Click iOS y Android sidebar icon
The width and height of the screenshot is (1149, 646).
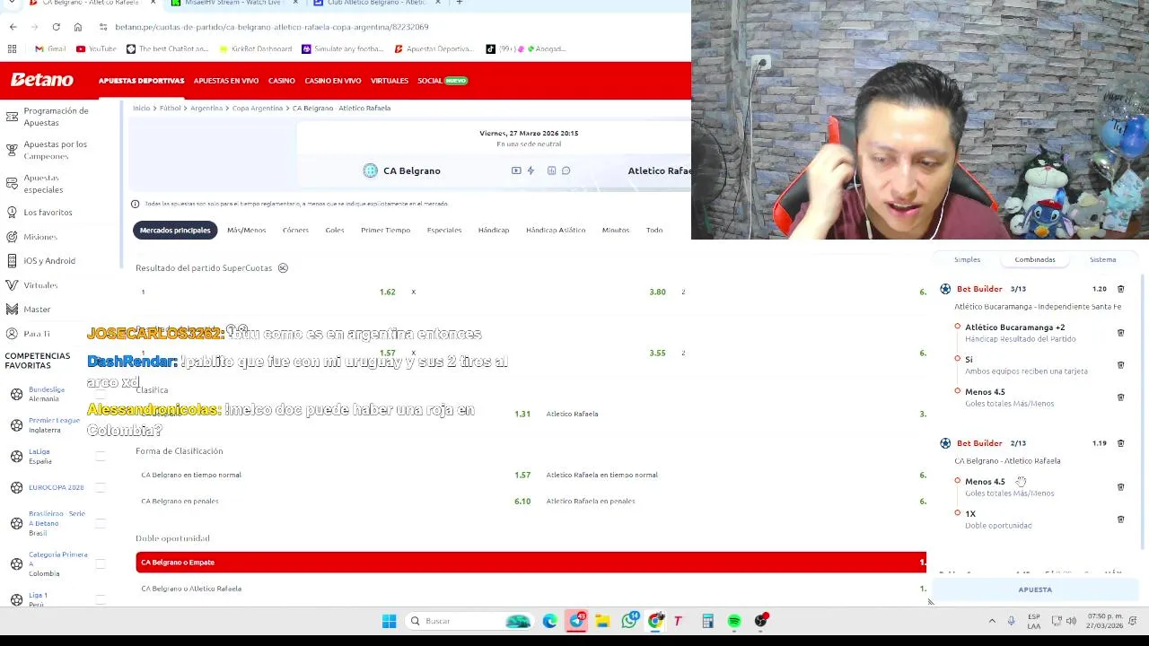12,261
